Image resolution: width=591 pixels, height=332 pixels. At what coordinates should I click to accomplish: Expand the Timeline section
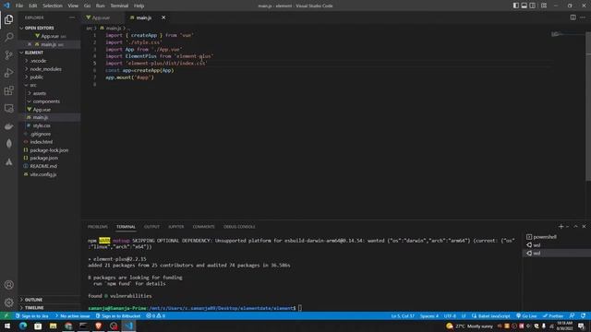click(49, 308)
